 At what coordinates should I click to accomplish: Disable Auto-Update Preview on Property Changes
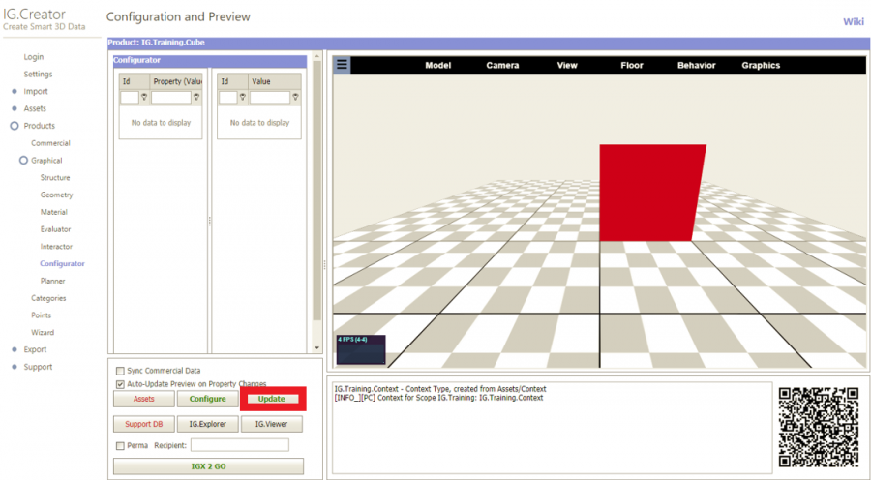tap(120, 384)
